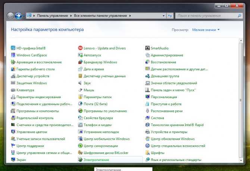The width and height of the screenshot is (250, 171).
Task: Expand the arrow before Панель управления breadcrumb
Action: point(34,16)
